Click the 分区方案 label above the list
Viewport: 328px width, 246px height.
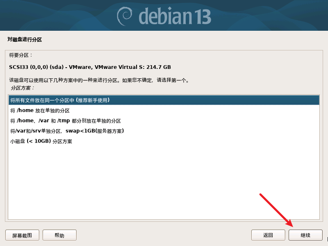pyautogui.click(x=23, y=88)
